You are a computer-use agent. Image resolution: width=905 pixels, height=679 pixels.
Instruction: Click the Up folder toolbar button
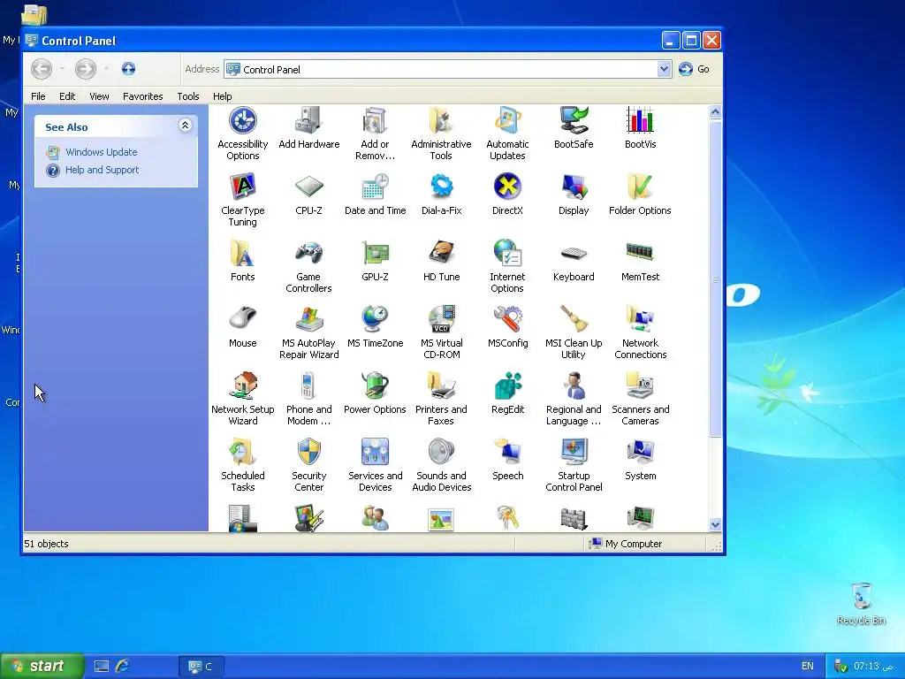pos(128,69)
